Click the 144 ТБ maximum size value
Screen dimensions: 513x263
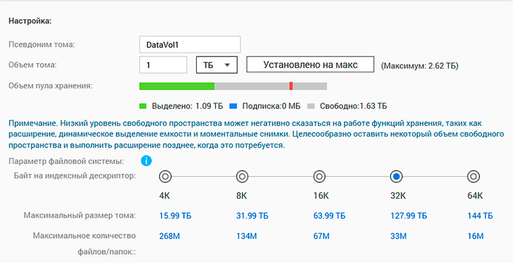click(479, 216)
